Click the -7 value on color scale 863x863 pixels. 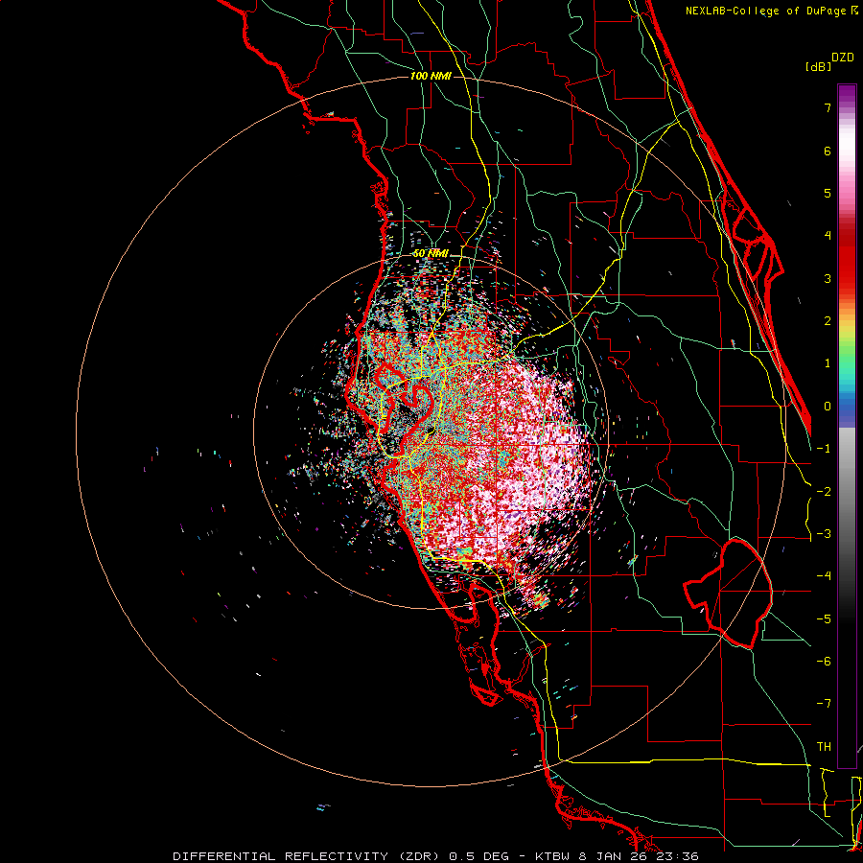(x=824, y=704)
